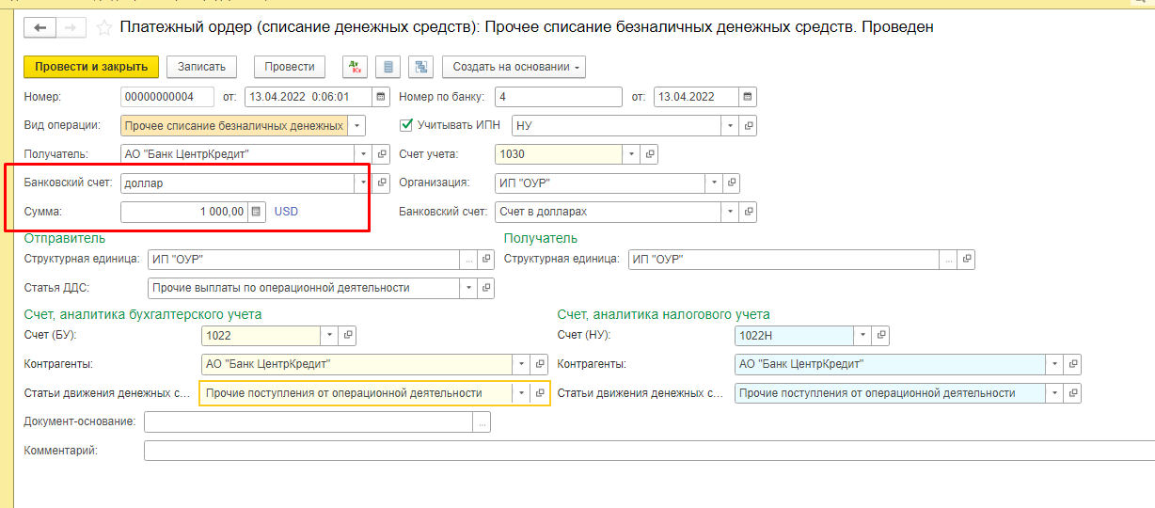
Task: Click the back navigation arrow
Action: pyautogui.click(x=40, y=28)
